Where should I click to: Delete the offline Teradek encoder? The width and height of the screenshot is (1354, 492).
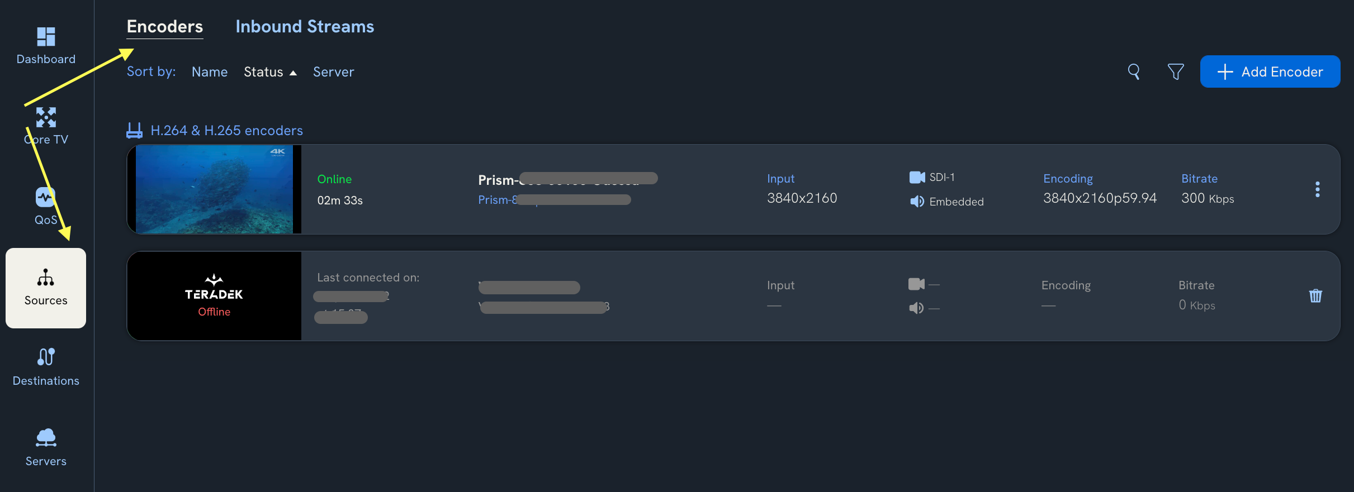click(x=1315, y=295)
